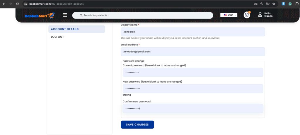
Task: Click the BaobabMart logo
Action: 40,15
